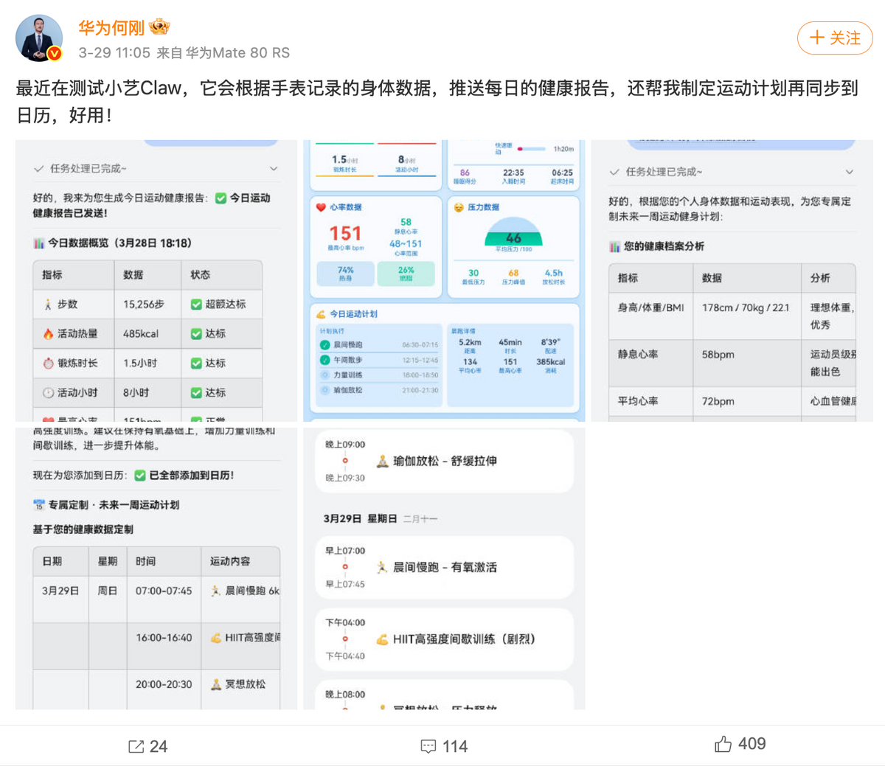Click the crown membership icon beside username
Screen dimensions: 885x769
[159, 28]
